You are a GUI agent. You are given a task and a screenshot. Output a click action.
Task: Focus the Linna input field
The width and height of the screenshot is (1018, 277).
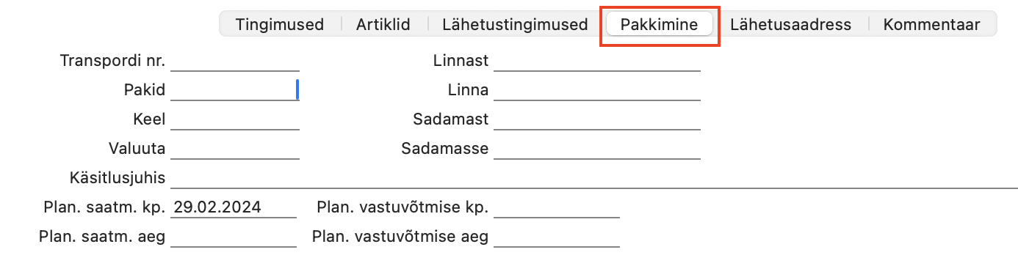pos(597,90)
